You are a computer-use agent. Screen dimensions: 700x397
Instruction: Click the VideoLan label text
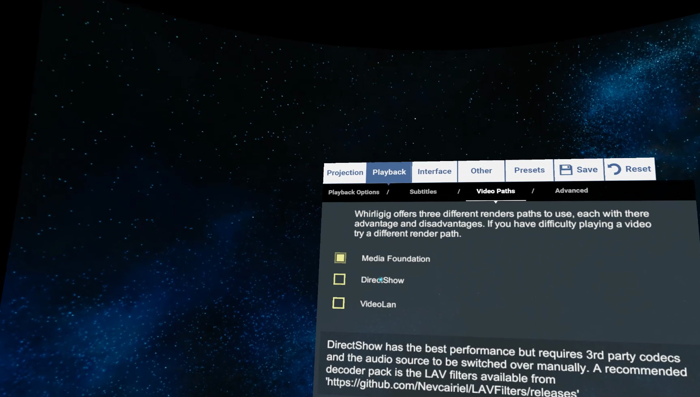(x=378, y=304)
